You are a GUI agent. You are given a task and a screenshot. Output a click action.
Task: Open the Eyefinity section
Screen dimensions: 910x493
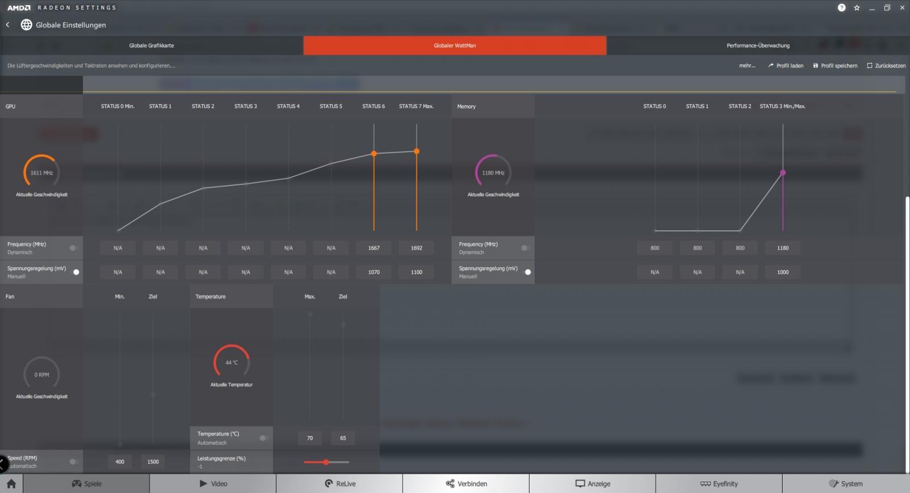[719, 483]
